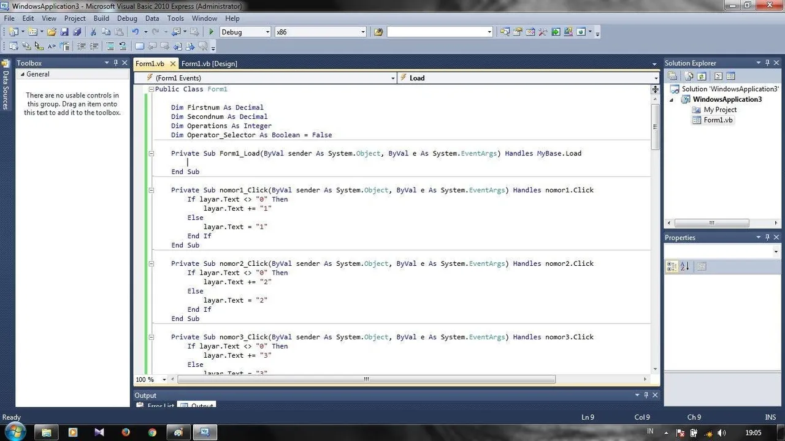
Task: Click View Code icon in Solution Explorer
Action: pyautogui.click(x=718, y=77)
